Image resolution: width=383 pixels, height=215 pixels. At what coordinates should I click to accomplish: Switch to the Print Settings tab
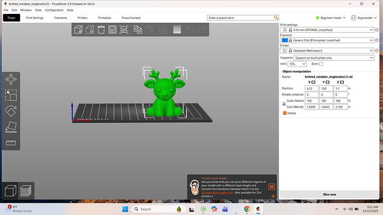point(34,18)
